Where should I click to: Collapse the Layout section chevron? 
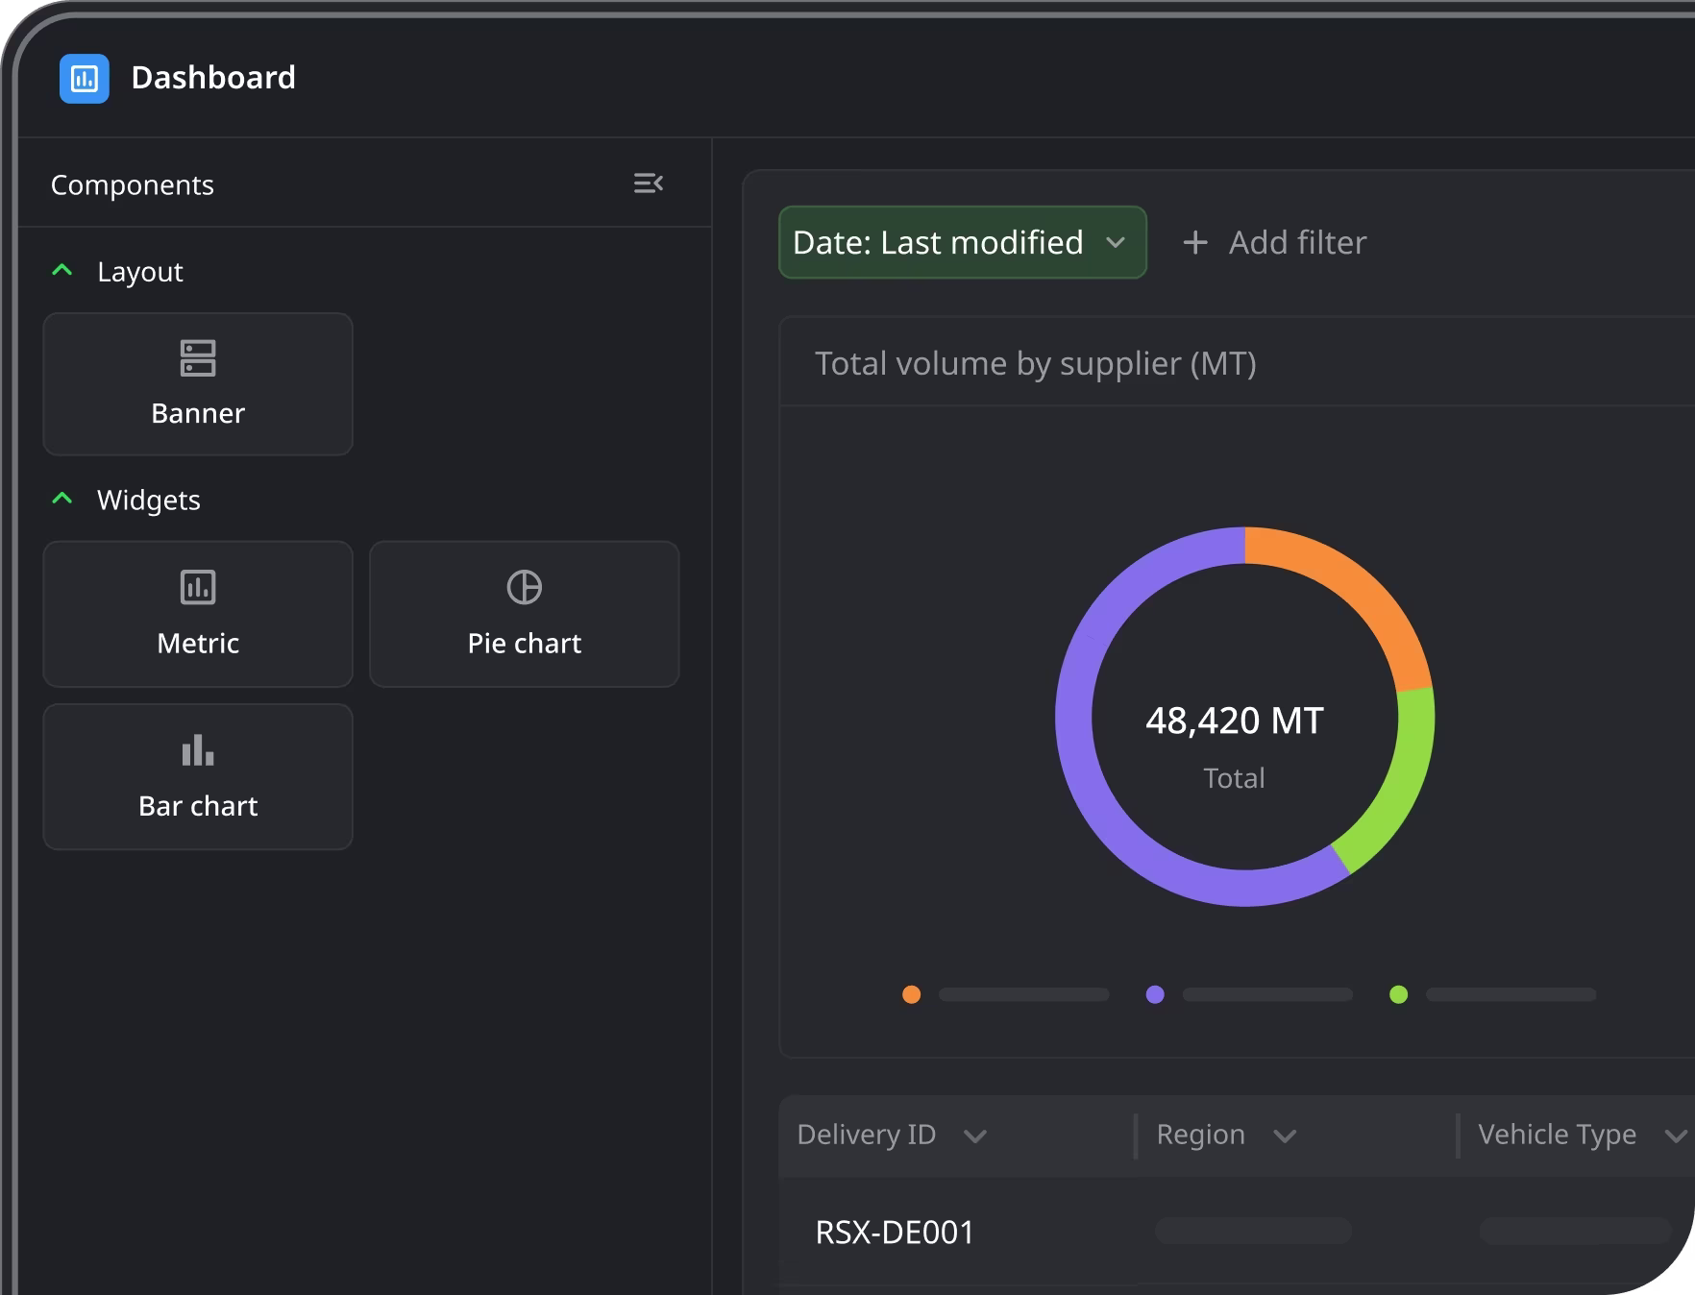tap(62, 271)
